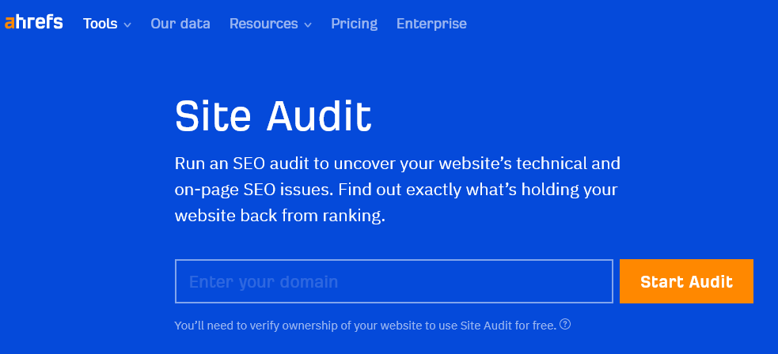Viewport: 778px width, 354px height.
Task: Open the Resources menu
Action: pos(264,24)
